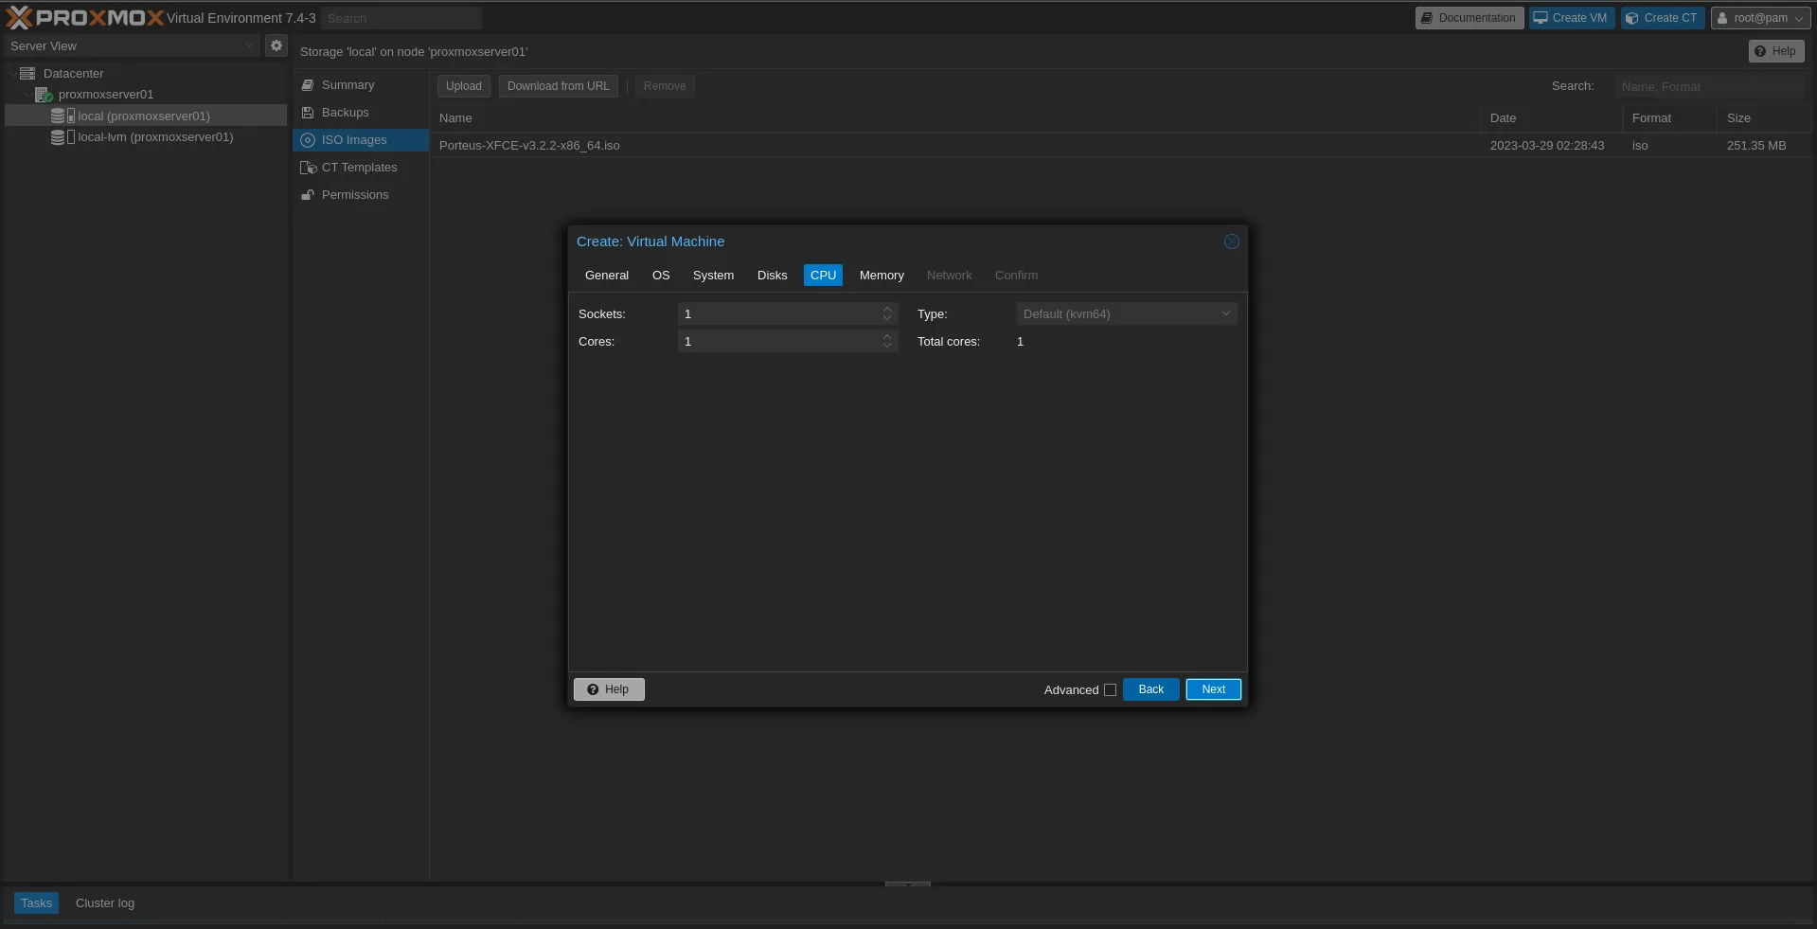The height and width of the screenshot is (929, 1817).
Task: Increase the Sockets value with spinner
Action: pyautogui.click(x=887, y=309)
